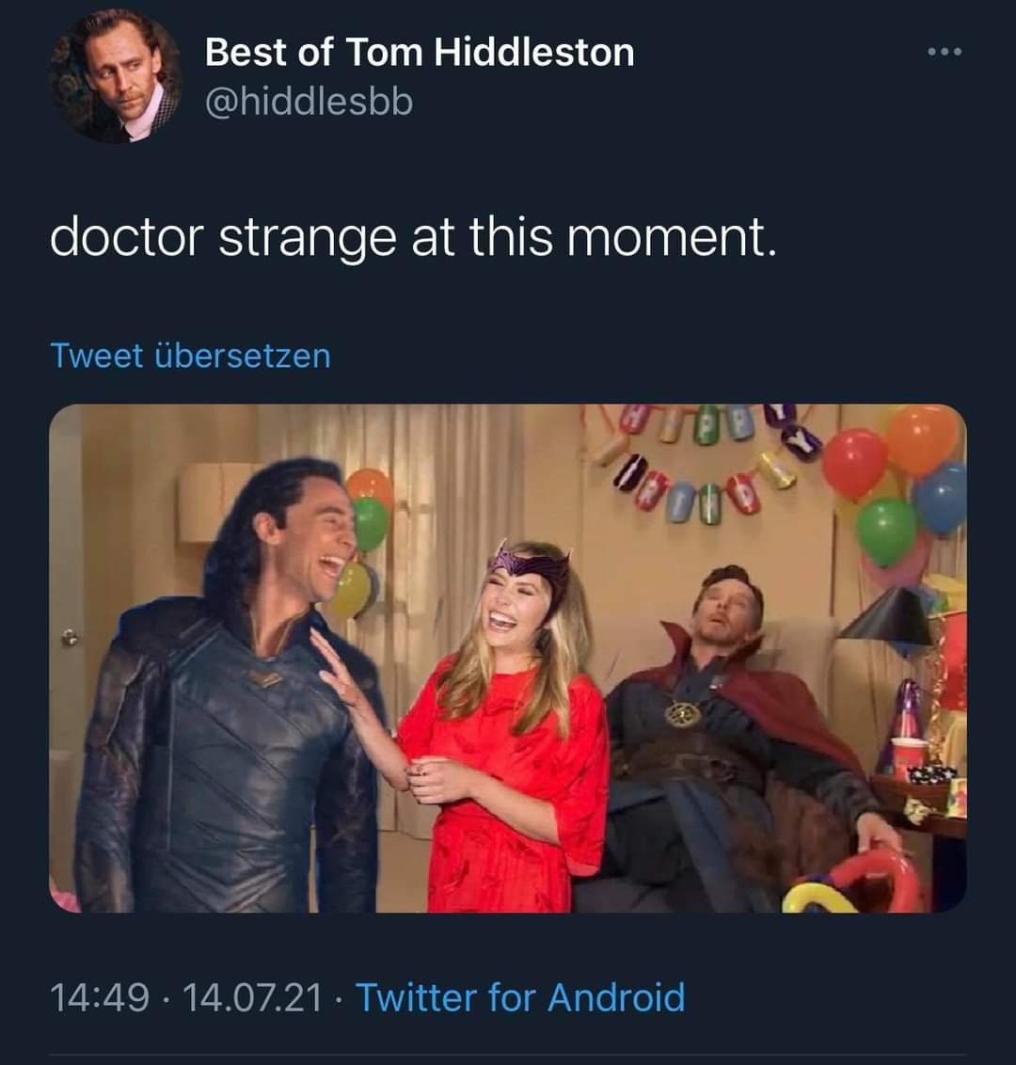The height and width of the screenshot is (1065, 1016).
Task: Click the red cup on the side table
Action: click(909, 756)
